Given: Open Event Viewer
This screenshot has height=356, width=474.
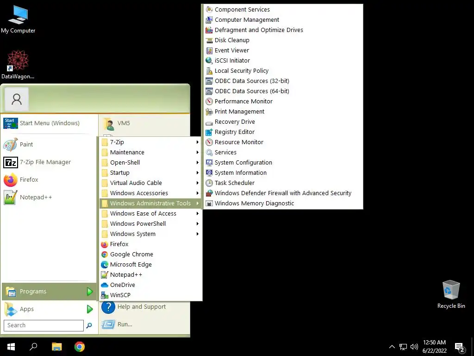Looking at the screenshot, I should (x=283, y=50).
